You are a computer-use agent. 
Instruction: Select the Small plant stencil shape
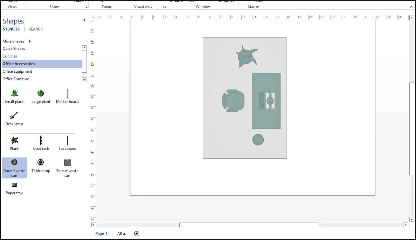[14, 97]
